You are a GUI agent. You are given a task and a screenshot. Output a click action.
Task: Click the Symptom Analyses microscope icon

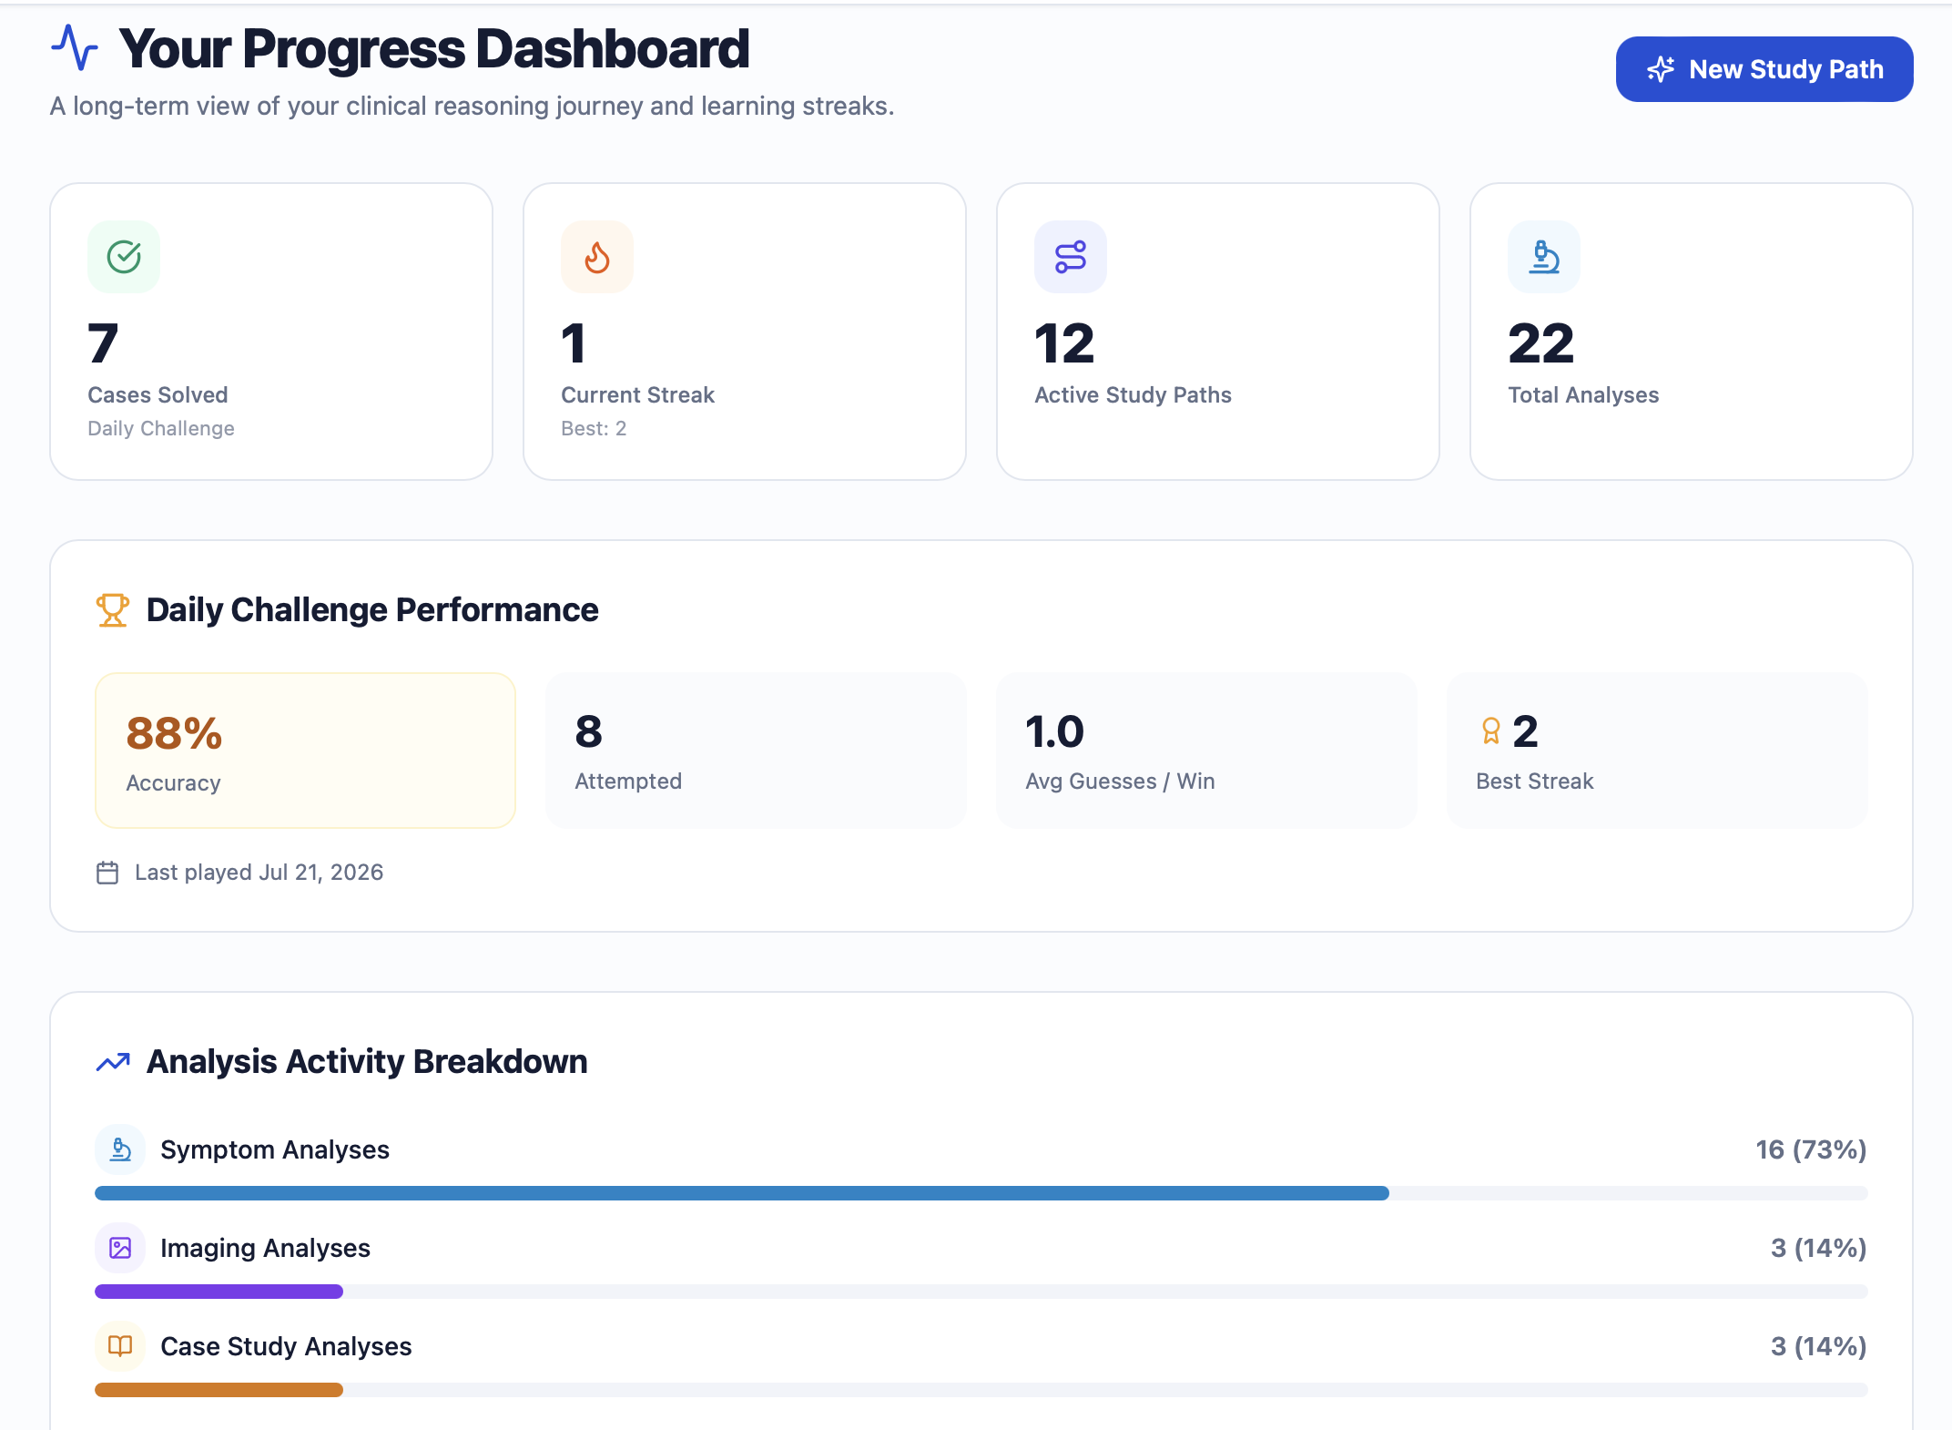[120, 1149]
